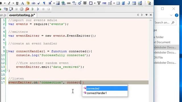Open dropdown arrow next to Italic
182x102 pixels.
pyautogui.click(x=13, y=3)
